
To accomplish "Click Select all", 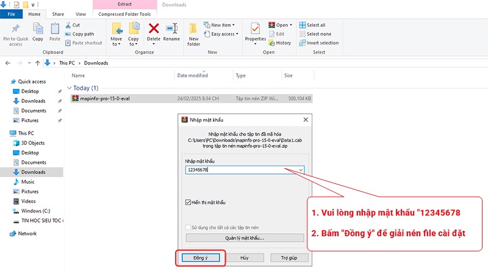I will 312,25.
